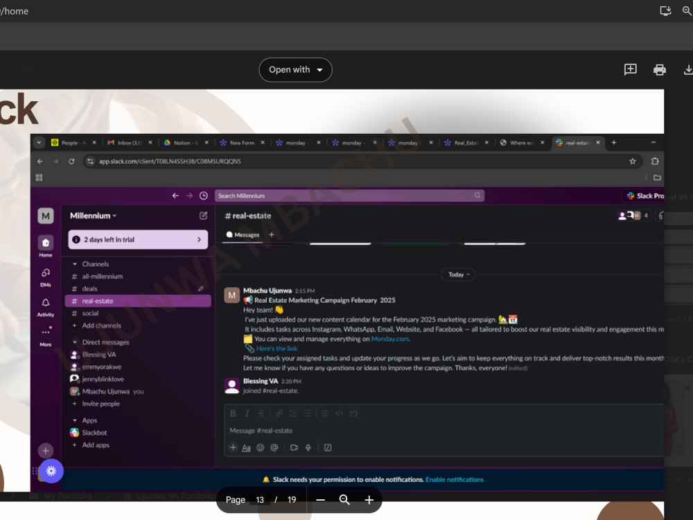Click the add comment icon in viewer
Screen dimensions: 693x520
click(630, 69)
